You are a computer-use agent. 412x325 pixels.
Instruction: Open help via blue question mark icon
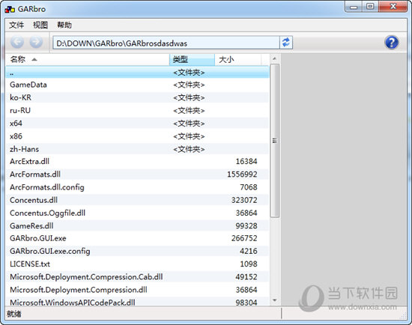pos(392,42)
